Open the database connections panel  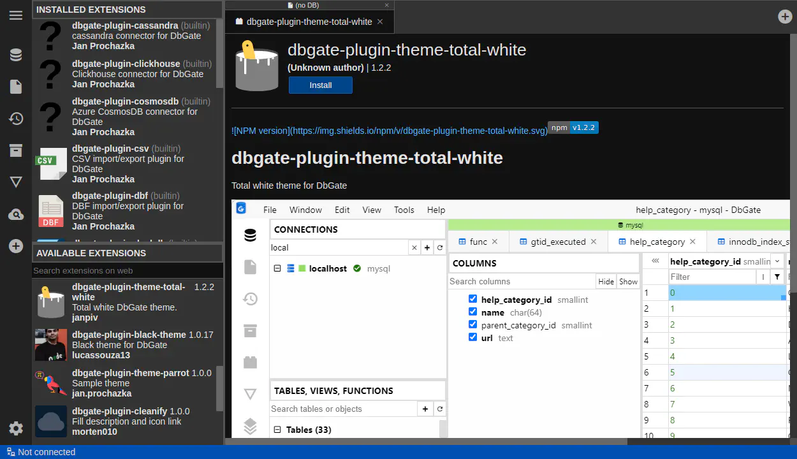(x=16, y=55)
